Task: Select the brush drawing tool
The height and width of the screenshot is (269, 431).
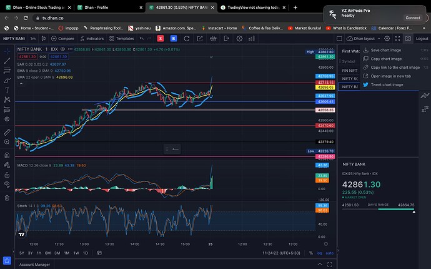Action: tap(7, 81)
